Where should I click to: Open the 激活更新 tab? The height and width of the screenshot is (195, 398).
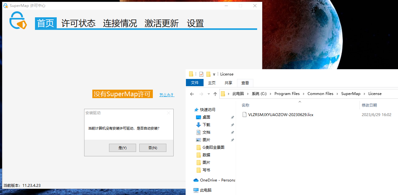[162, 23]
